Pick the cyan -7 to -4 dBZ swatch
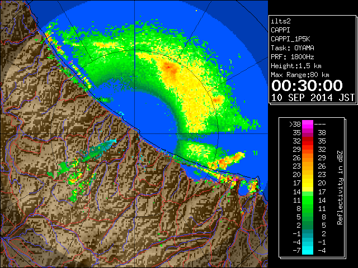 [308, 251]
